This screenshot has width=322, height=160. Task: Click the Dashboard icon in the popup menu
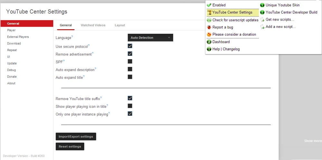point(209,42)
